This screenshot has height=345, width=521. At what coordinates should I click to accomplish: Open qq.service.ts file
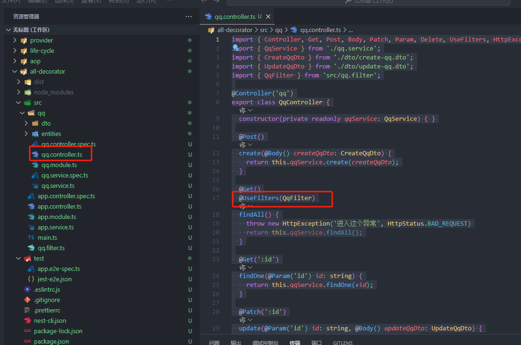click(58, 186)
